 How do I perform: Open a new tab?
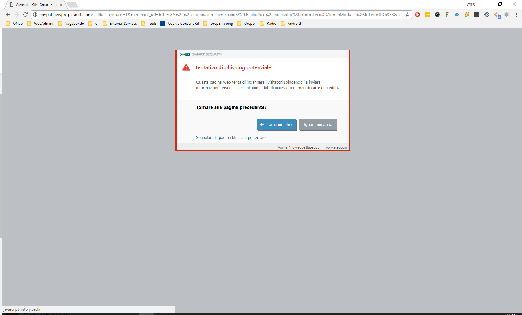pyautogui.click(x=72, y=5)
